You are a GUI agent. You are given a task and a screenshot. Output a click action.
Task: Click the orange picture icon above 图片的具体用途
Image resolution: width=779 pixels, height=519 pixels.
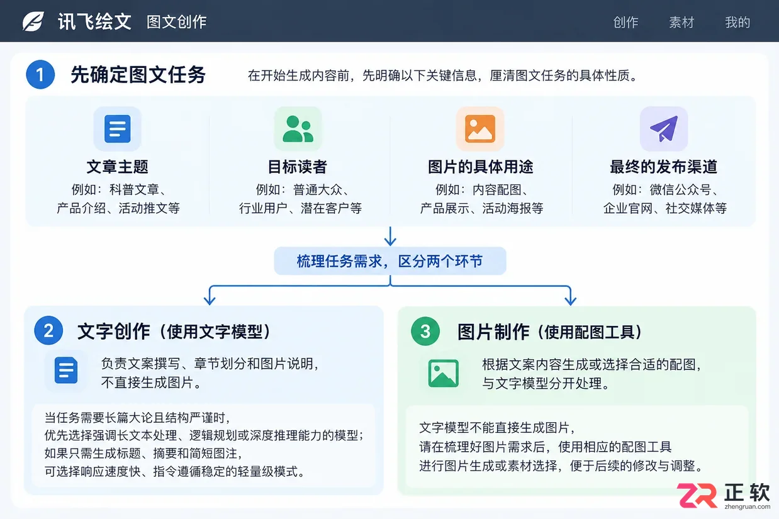(x=480, y=129)
